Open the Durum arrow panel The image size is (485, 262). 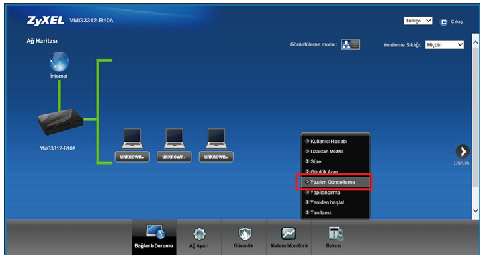(x=463, y=152)
